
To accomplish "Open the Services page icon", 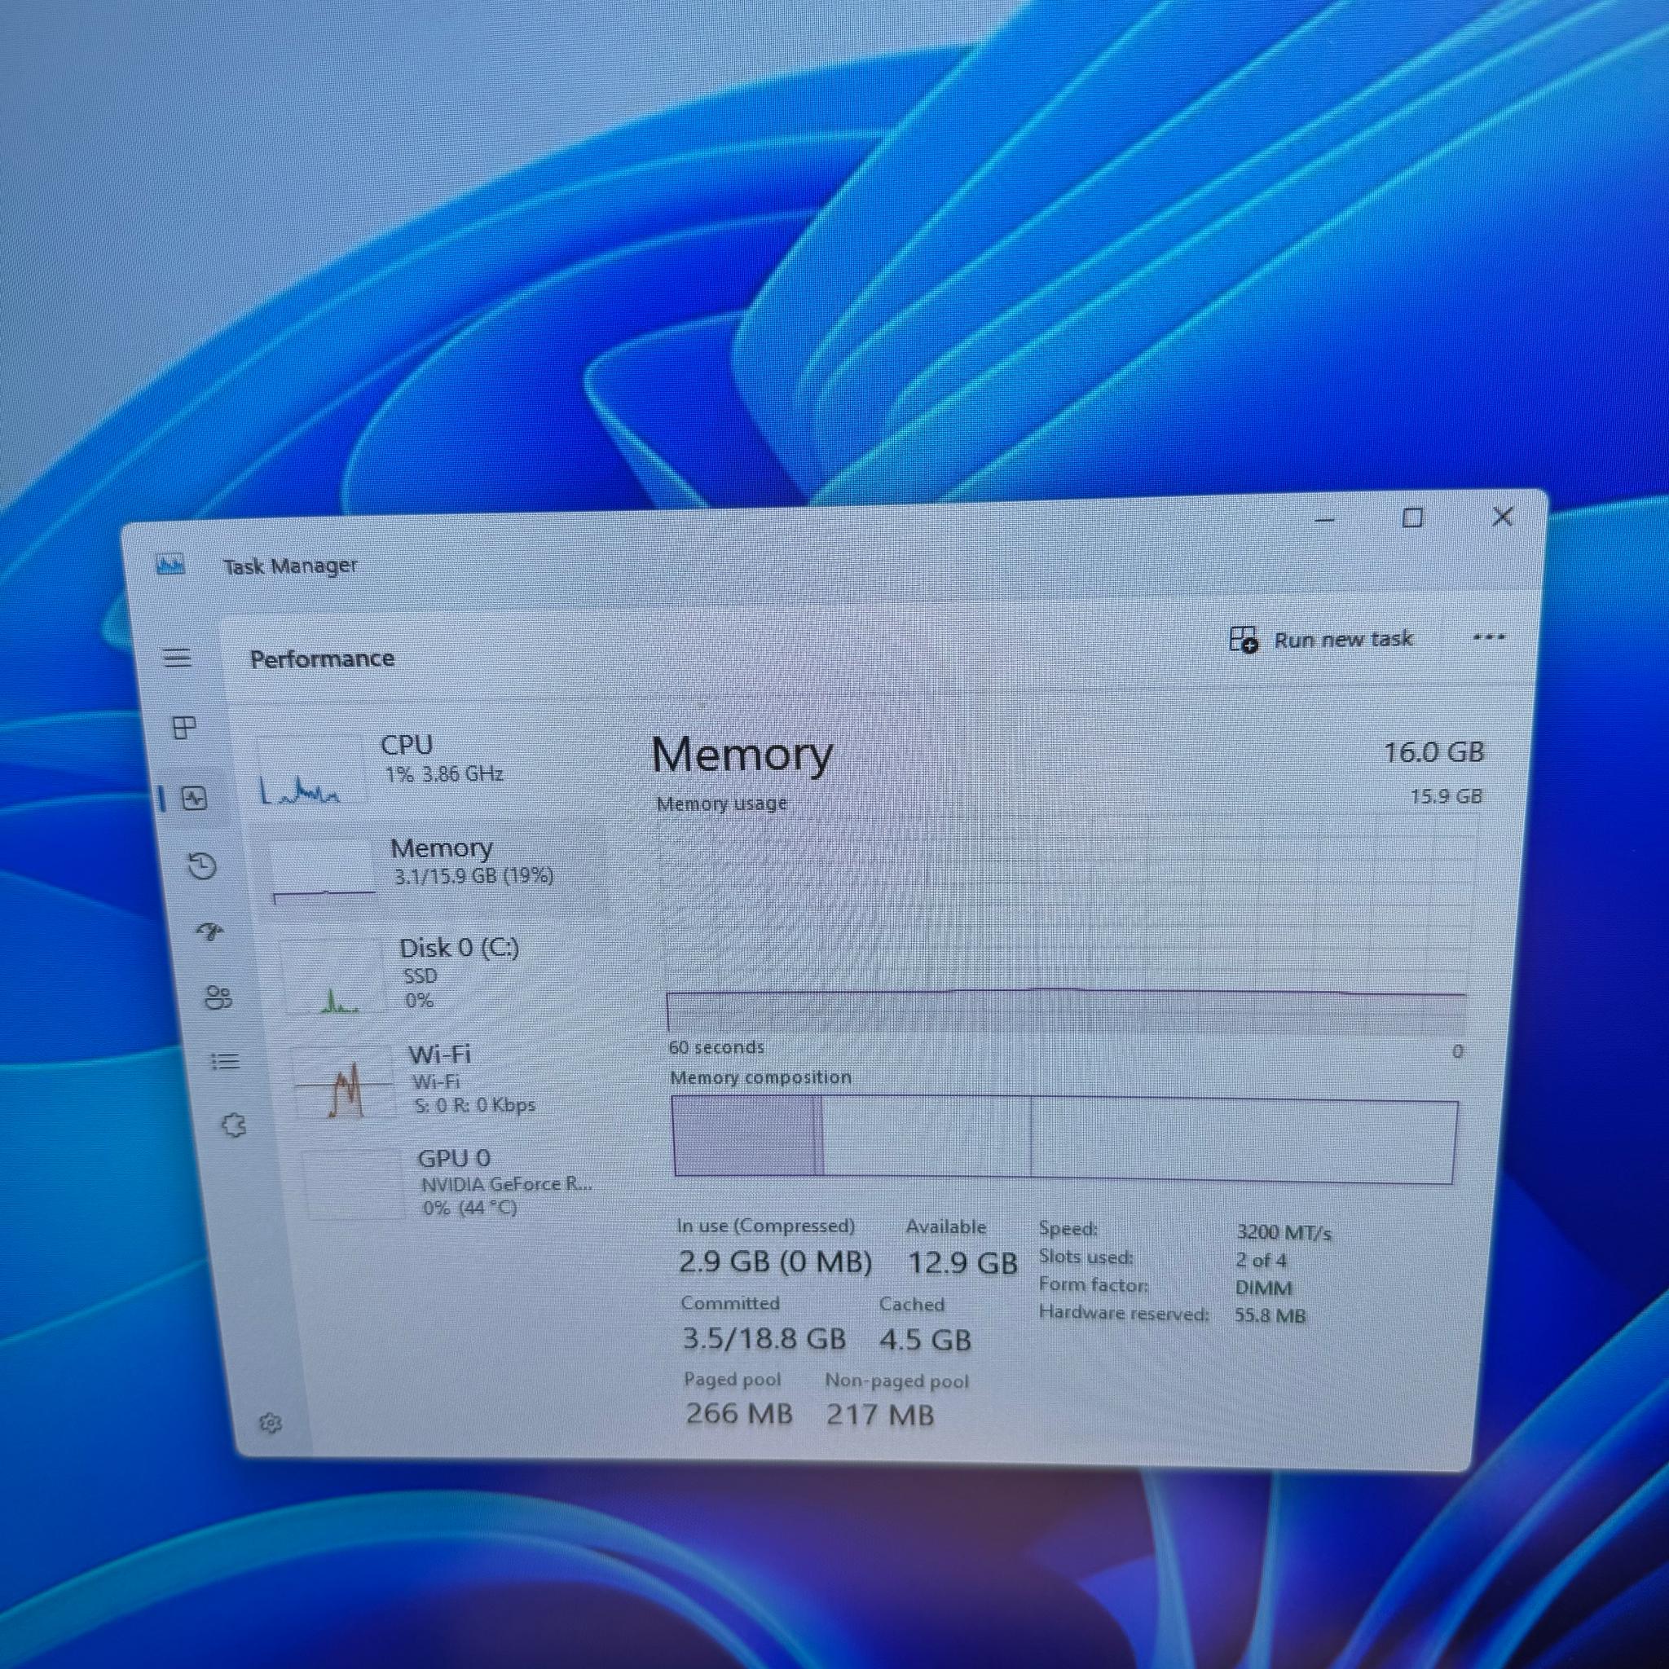I will coord(233,1125).
